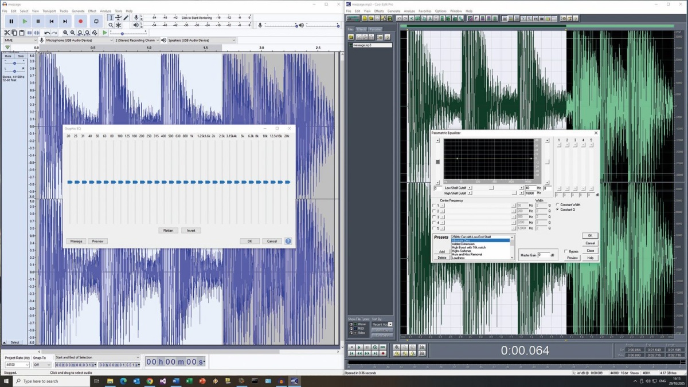This screenshot has height=387, width=688.
Task: Select the Audacity Envelope tool
Action: coord(119,18)
